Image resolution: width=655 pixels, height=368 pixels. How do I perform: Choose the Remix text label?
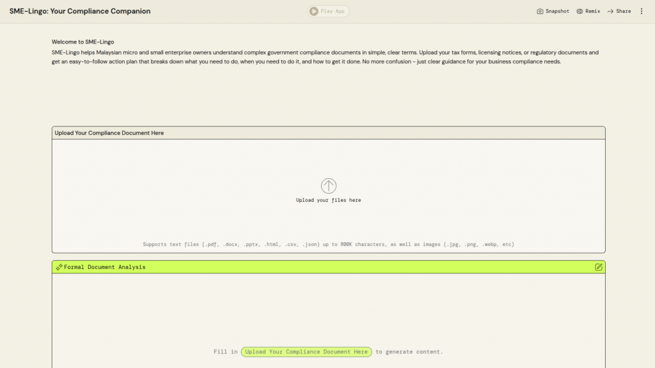click(x=592, y=11)
